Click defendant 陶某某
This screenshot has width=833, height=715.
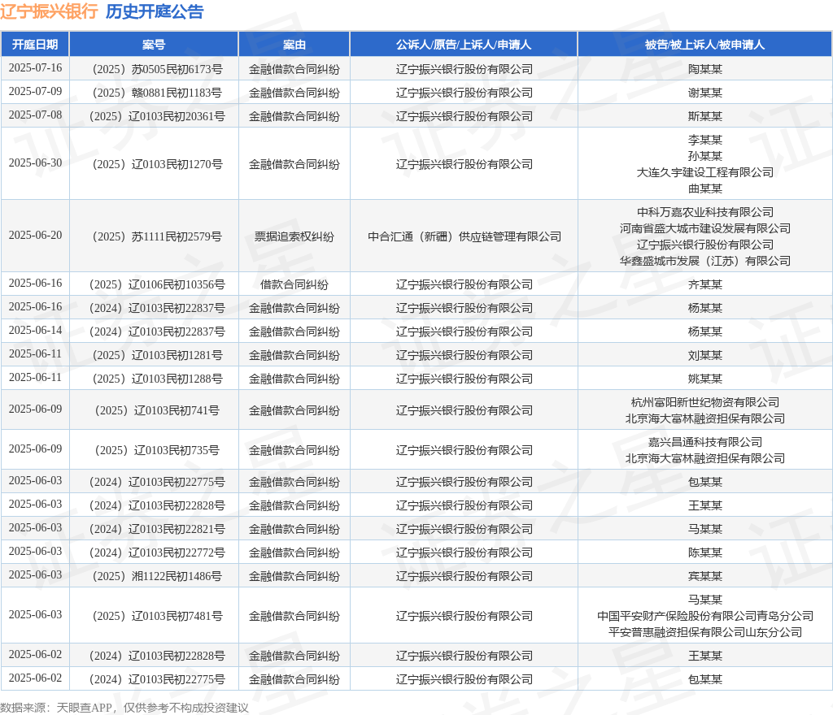pos(705,70)
